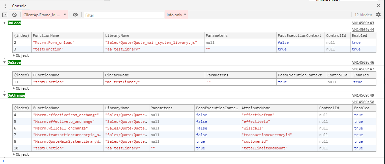Open the DevTools three-dot menu

5,6
